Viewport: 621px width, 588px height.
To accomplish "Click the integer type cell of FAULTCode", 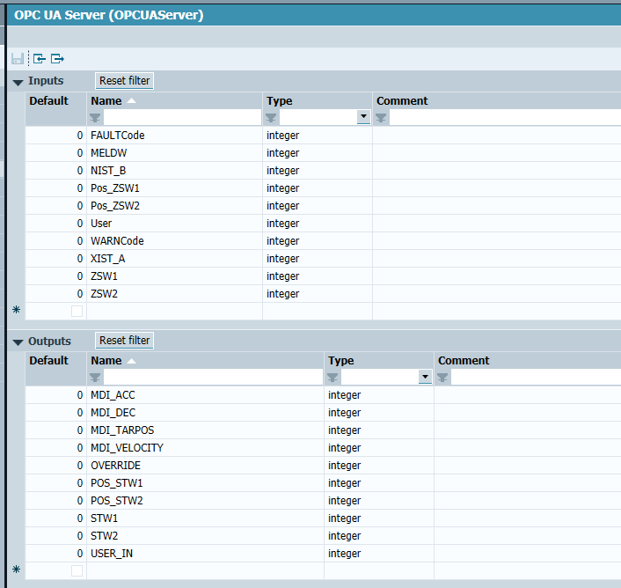I will tap(318, 136).
